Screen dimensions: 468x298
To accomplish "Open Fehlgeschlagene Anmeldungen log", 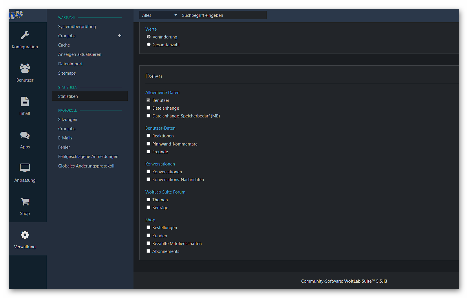I will pos(88,157).
